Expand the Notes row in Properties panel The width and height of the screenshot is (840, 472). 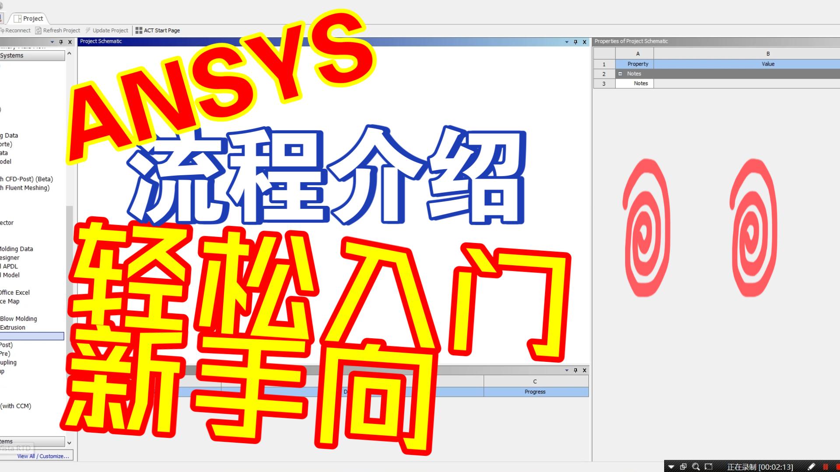[619, 74]
